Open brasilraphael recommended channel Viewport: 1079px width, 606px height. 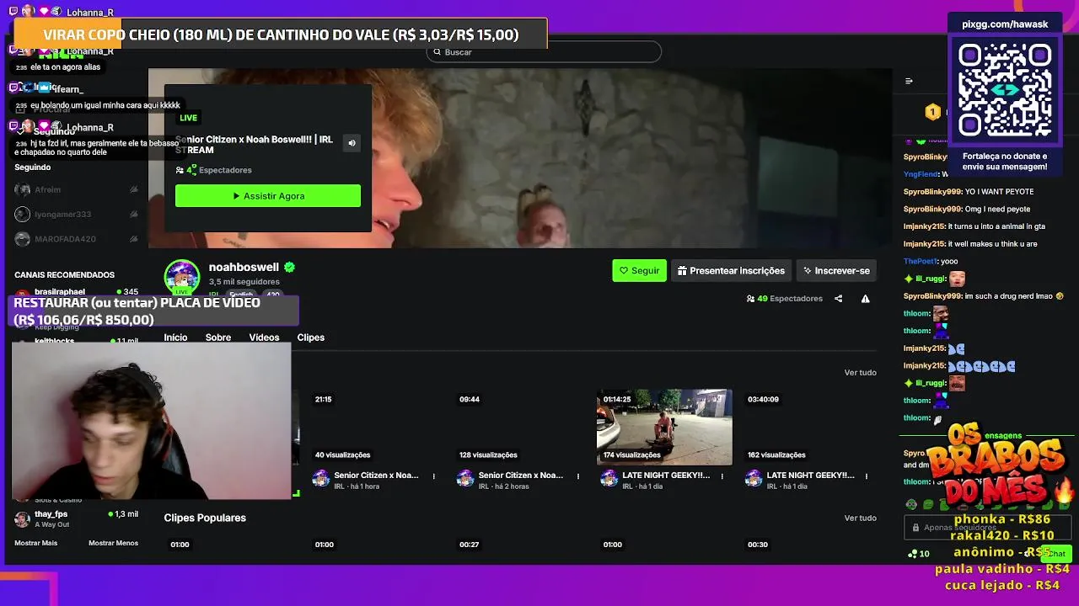[x=76, y=292]
